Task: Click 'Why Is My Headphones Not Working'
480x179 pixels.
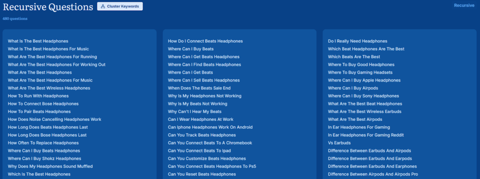Action: coord(204,96)
